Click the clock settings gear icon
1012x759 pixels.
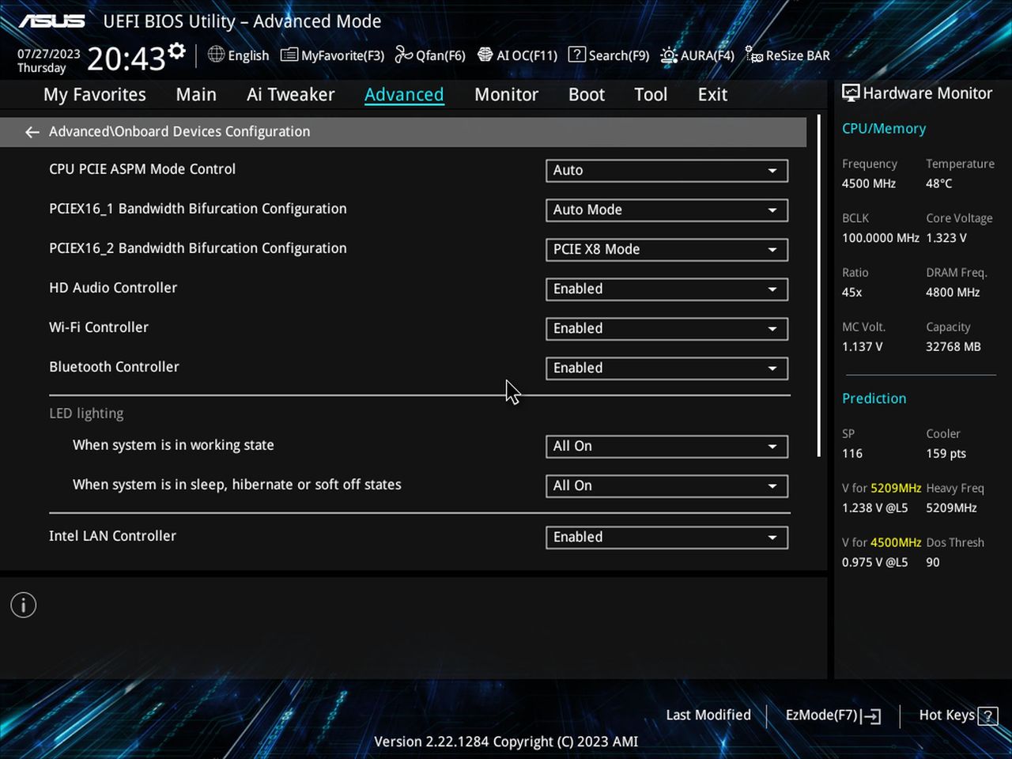(x=177, y=51)
